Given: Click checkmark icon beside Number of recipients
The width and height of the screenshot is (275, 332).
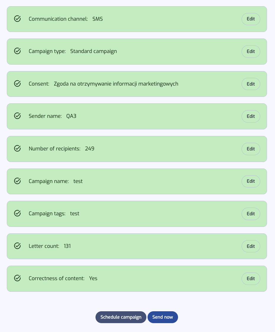Looking at the screenshot, I should click(x=17, y=149).
